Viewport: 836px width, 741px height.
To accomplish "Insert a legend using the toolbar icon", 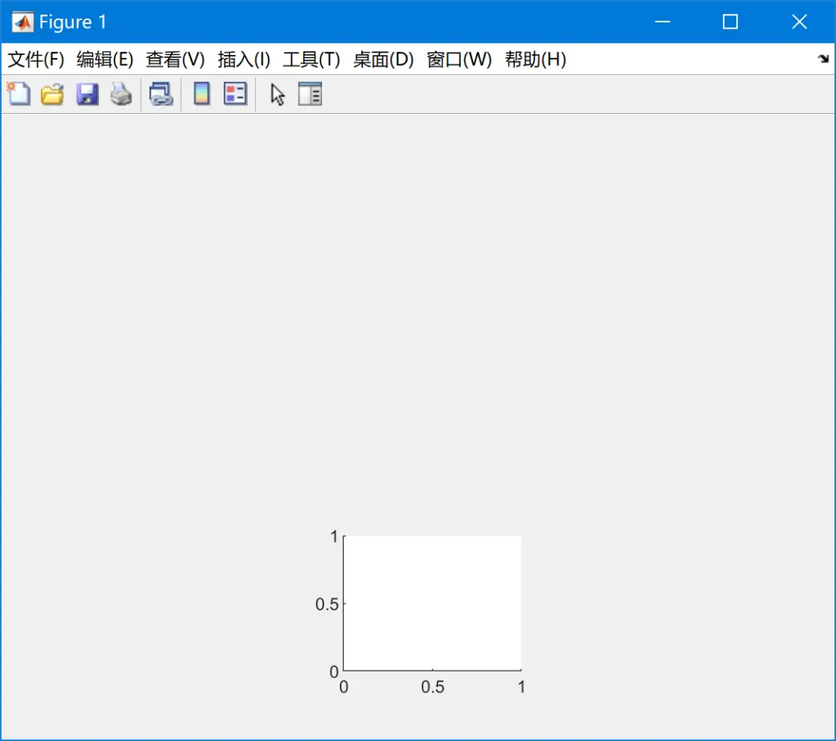I will 235,94.
